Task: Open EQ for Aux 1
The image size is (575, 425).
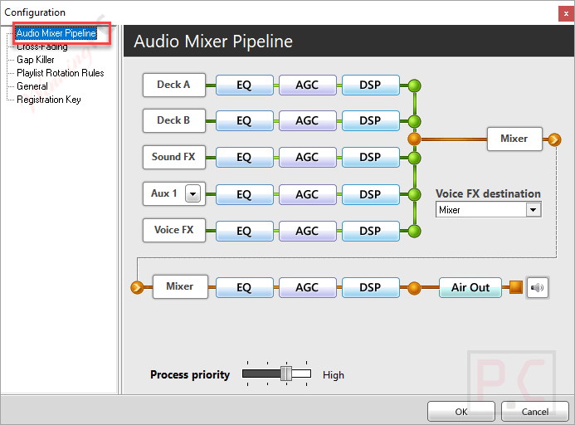Action: click(245, 194)
